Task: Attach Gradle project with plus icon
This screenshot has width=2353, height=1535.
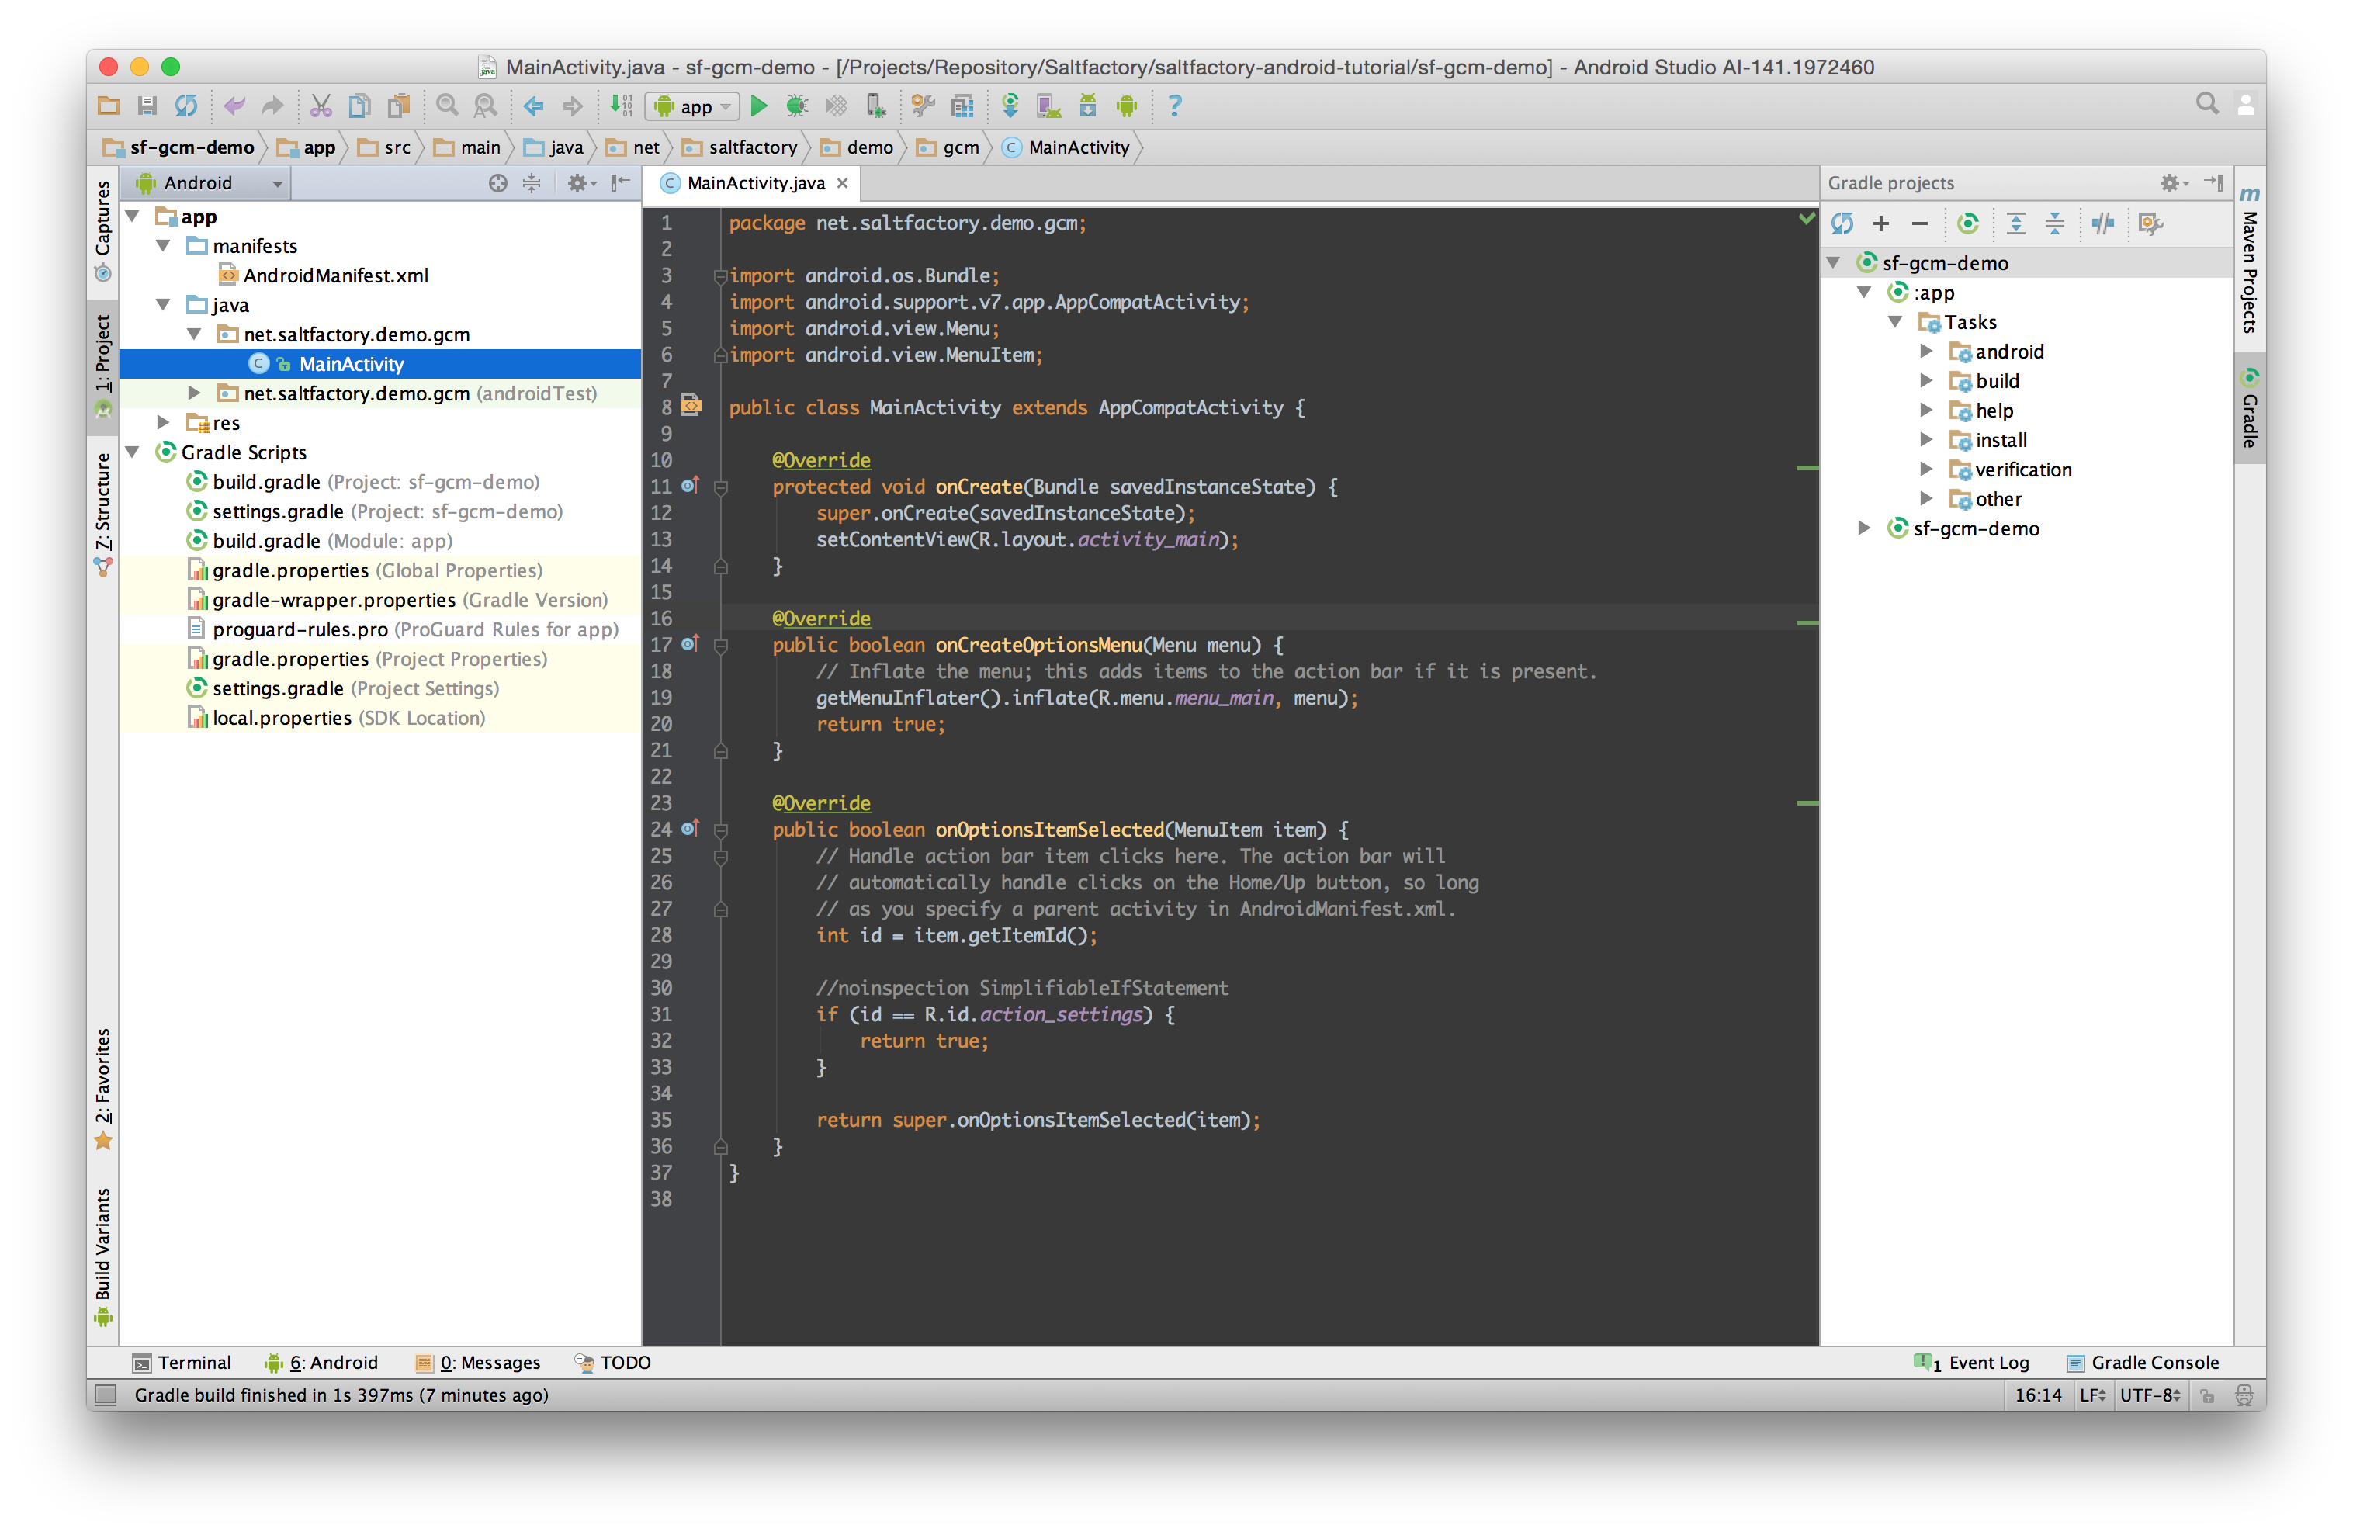Action: tap(1880, 223)
